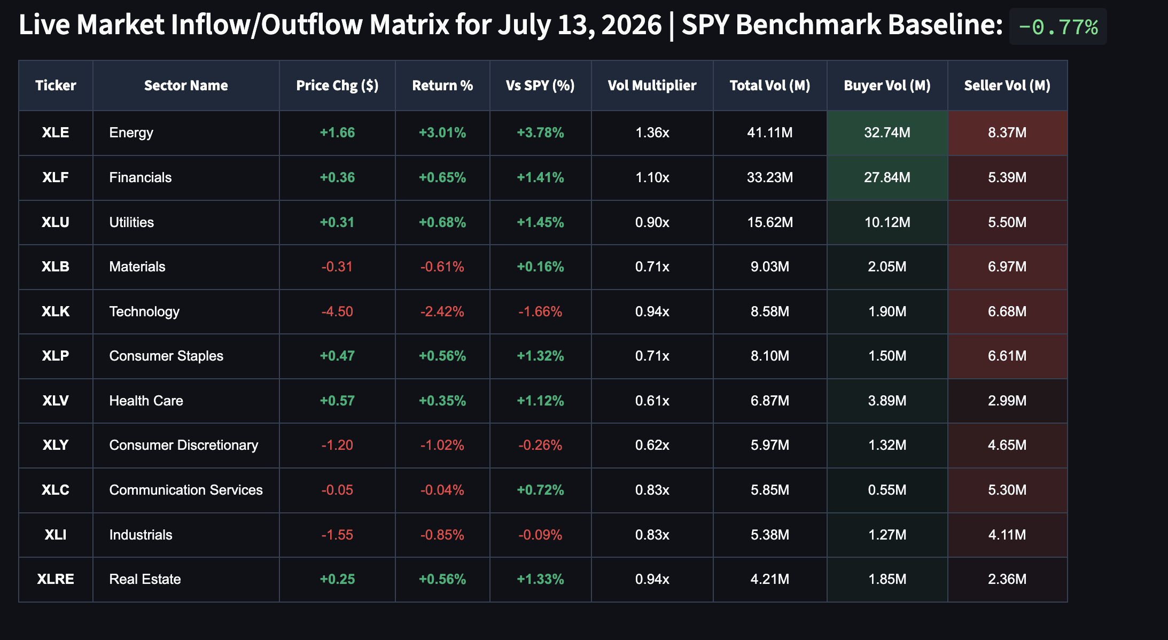Screen dimensions: 1168x640
Task: Click the Financials sector name
Action: point(141,177)
